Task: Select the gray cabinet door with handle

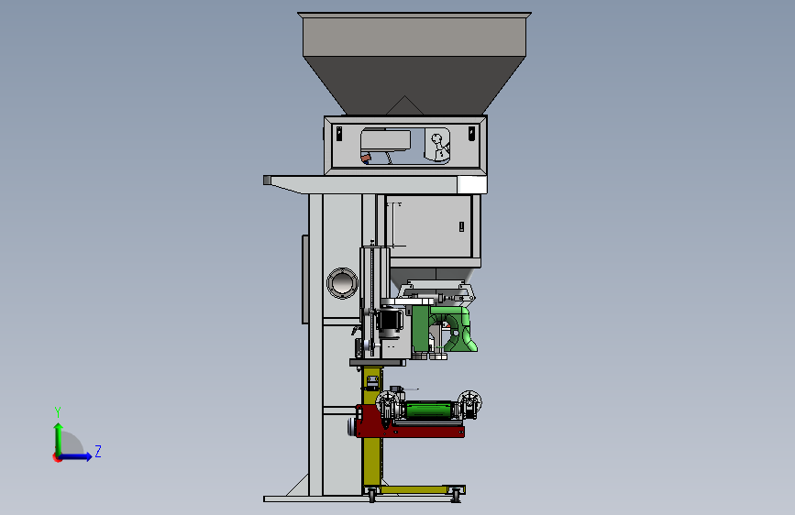Action: [429, 226]
